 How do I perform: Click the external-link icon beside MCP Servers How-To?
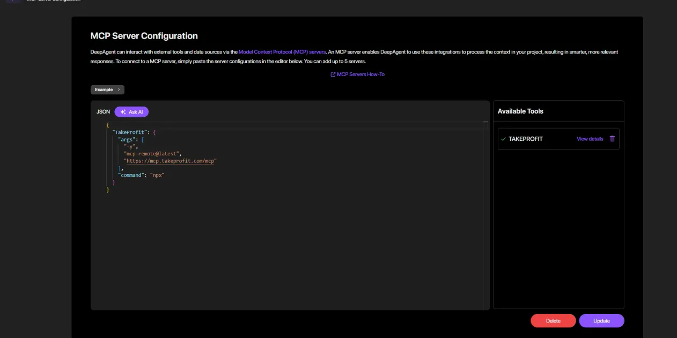[333, 74]
